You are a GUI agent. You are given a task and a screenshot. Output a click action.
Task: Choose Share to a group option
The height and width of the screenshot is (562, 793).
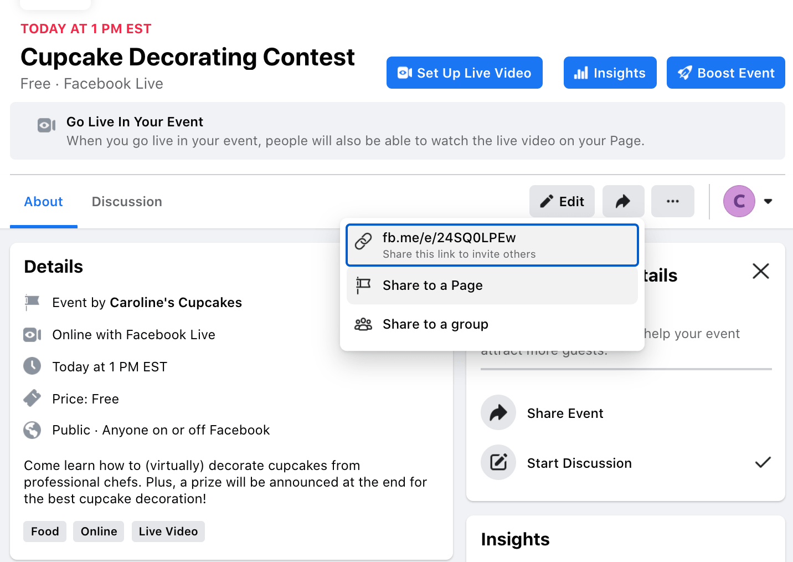click(435, 324)
